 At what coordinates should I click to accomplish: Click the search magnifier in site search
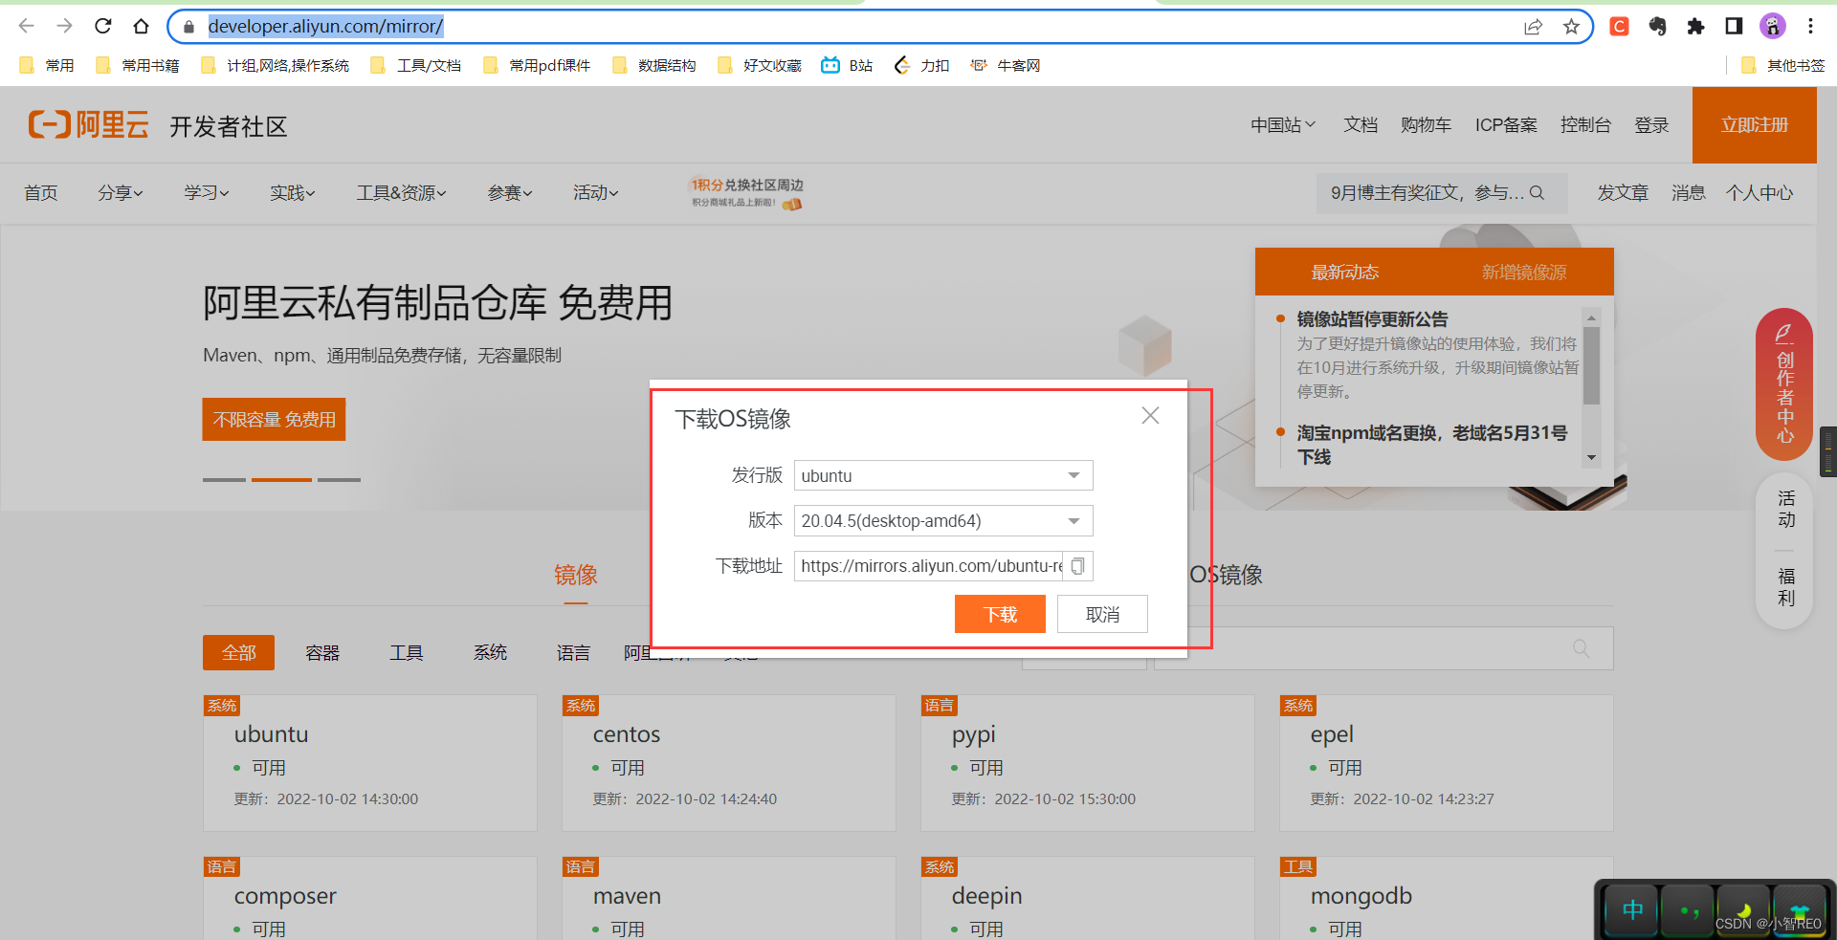[x=1537, y=192]
